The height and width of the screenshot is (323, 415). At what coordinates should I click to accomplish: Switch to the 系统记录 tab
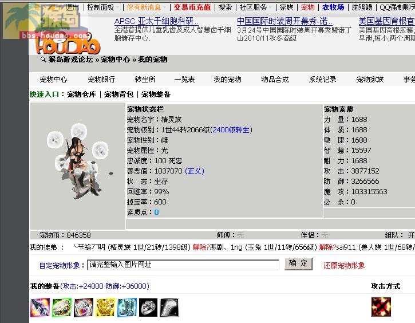point(323,80)
